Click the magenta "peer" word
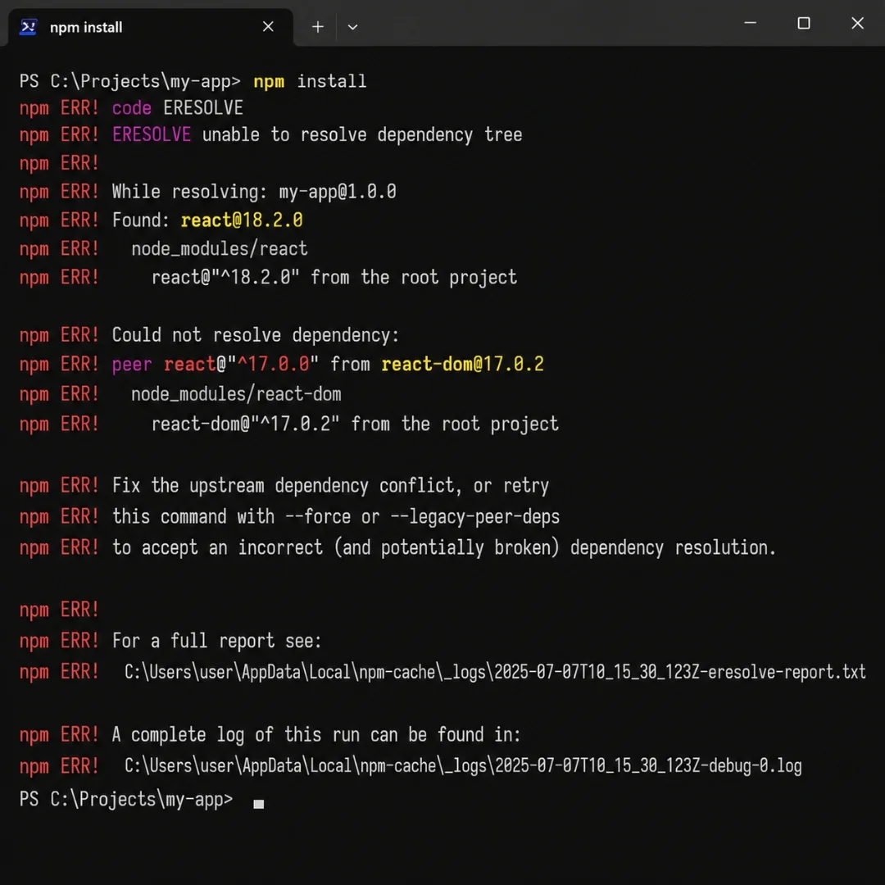 click(x=131, y=365)
